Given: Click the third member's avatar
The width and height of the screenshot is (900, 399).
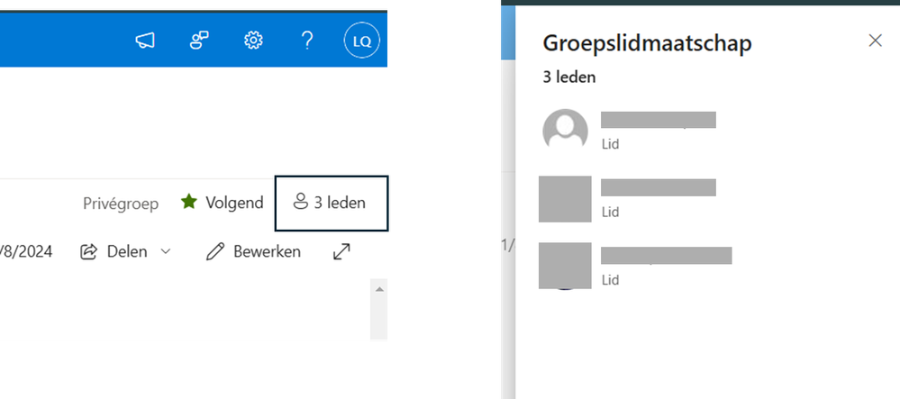Looking at the screenshot, I should coord(565,266).
